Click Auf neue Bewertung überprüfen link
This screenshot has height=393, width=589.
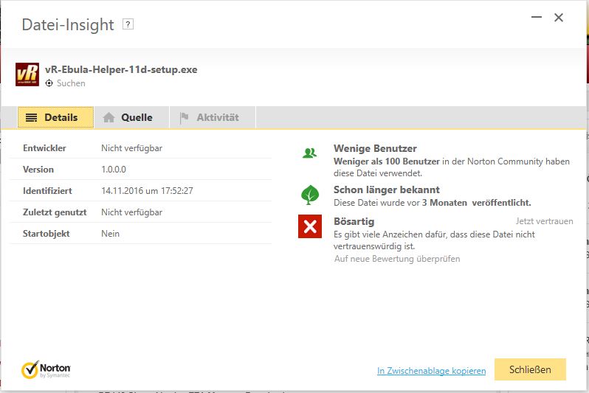pos(397,259)
